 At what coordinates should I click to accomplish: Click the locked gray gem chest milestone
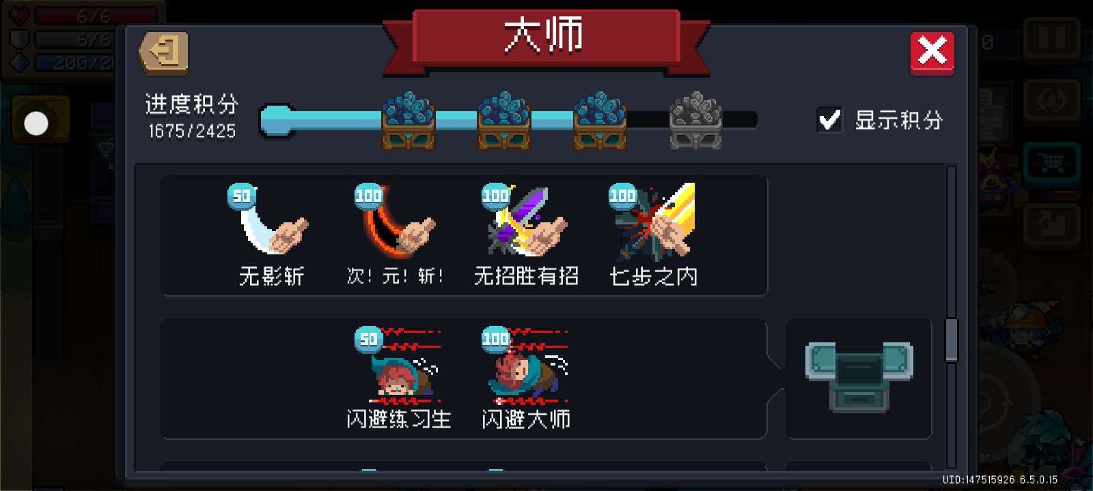point(695,121)
